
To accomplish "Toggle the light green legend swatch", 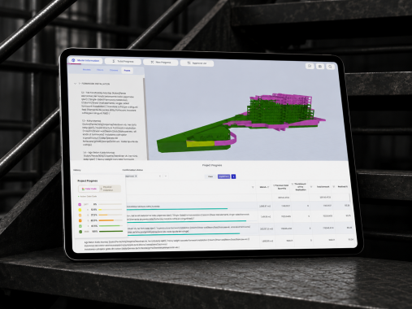I will pos(80,226).
